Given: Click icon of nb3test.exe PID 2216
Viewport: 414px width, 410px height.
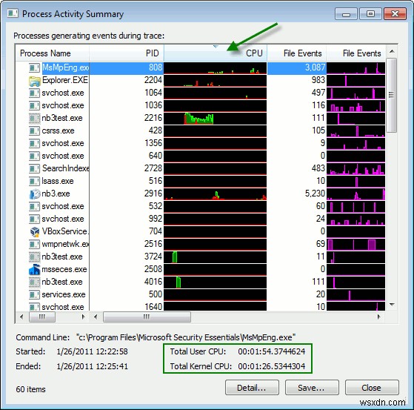Looking at the screenshot, I should [34, 118].
